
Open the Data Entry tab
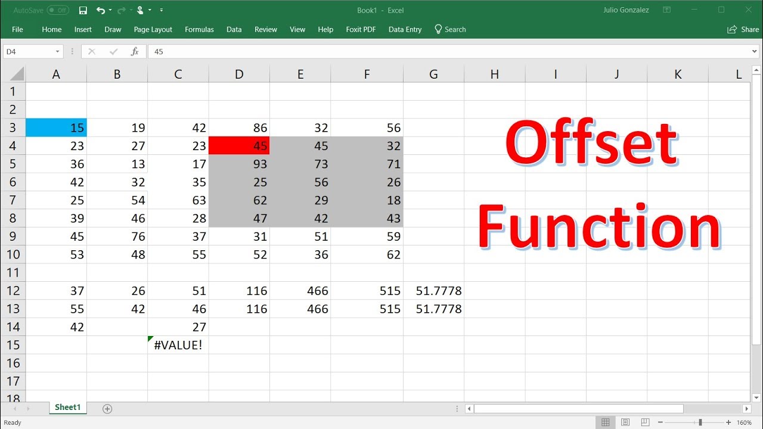(x=405, y=29)
